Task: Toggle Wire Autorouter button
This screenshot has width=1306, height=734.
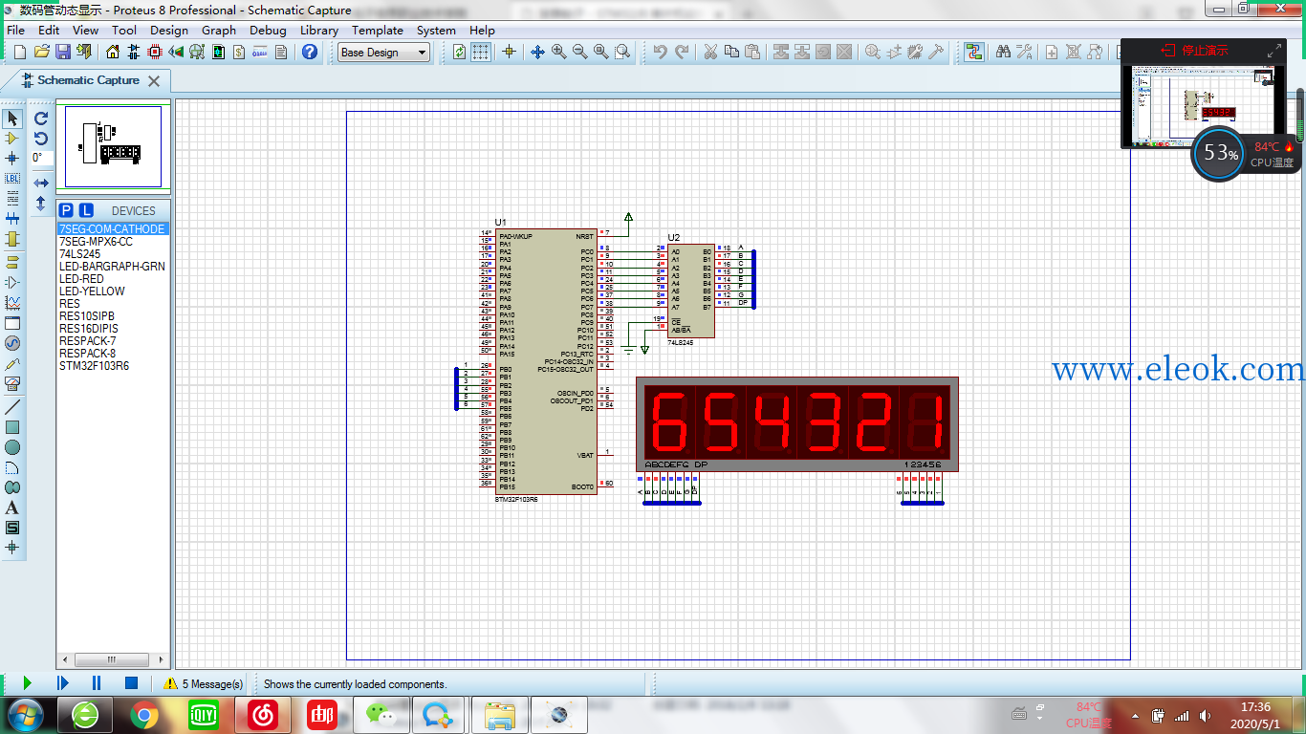Action: [974, 52]
